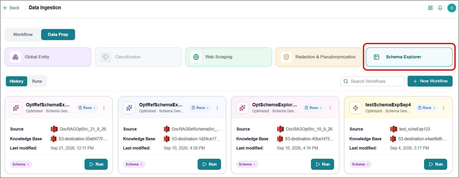Open more options on DocRAGOptSrc_10_9_26 card
The height and width of the screenshot is (178, 459).
(x=330, y=108)
